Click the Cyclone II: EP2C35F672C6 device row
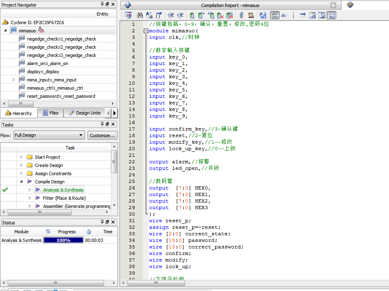 point(37,23)
